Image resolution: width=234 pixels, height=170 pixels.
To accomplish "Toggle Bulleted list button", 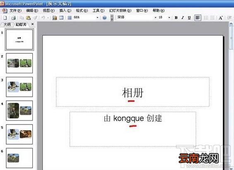I will click(212, 18).
